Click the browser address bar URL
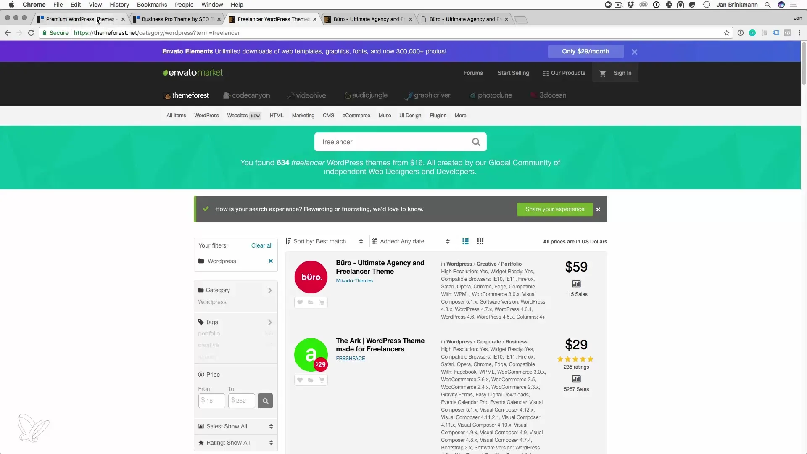The width and height of the screenshot is (807, 454). pos(157,33)
